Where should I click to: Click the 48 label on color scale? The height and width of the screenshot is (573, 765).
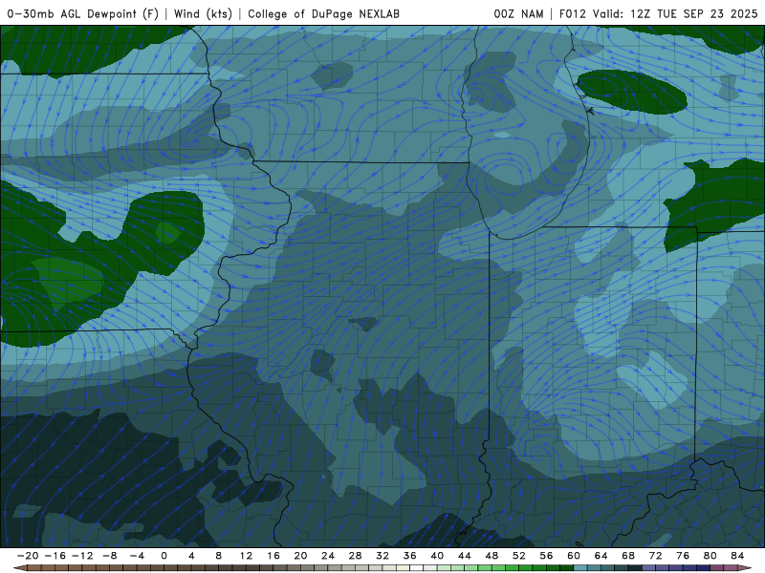click(492, 556)
